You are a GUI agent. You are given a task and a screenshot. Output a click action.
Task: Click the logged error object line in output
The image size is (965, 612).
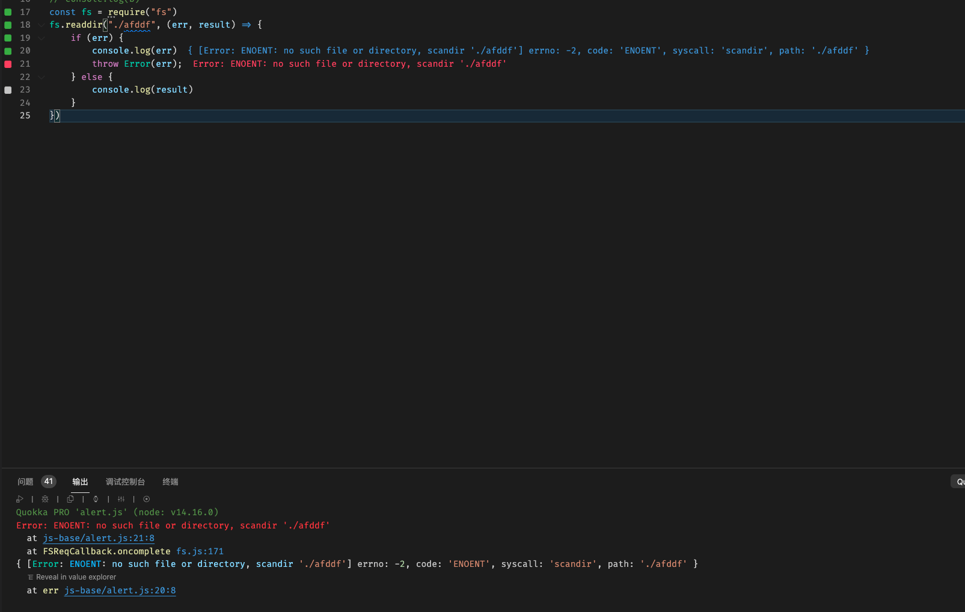point(357,564)
